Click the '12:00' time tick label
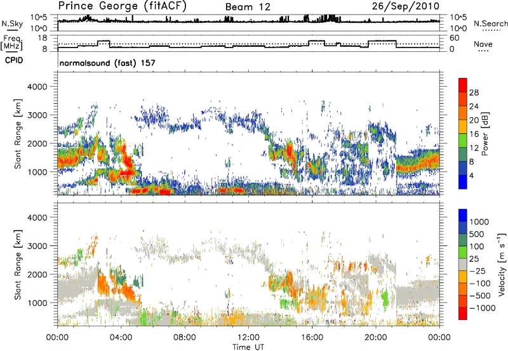Image resolution: width=508 pixels, height=351 pixels. pyautogui.click(x=248, y=338)
